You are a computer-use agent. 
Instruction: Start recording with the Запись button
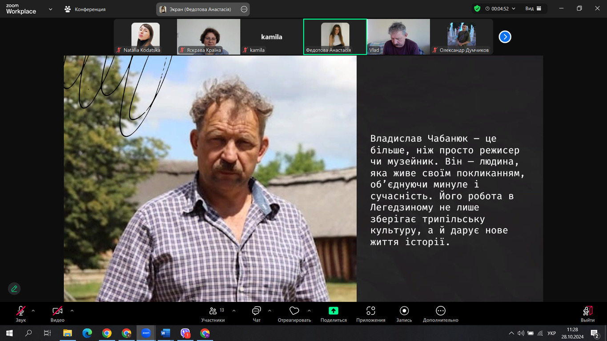click(404, 314)
